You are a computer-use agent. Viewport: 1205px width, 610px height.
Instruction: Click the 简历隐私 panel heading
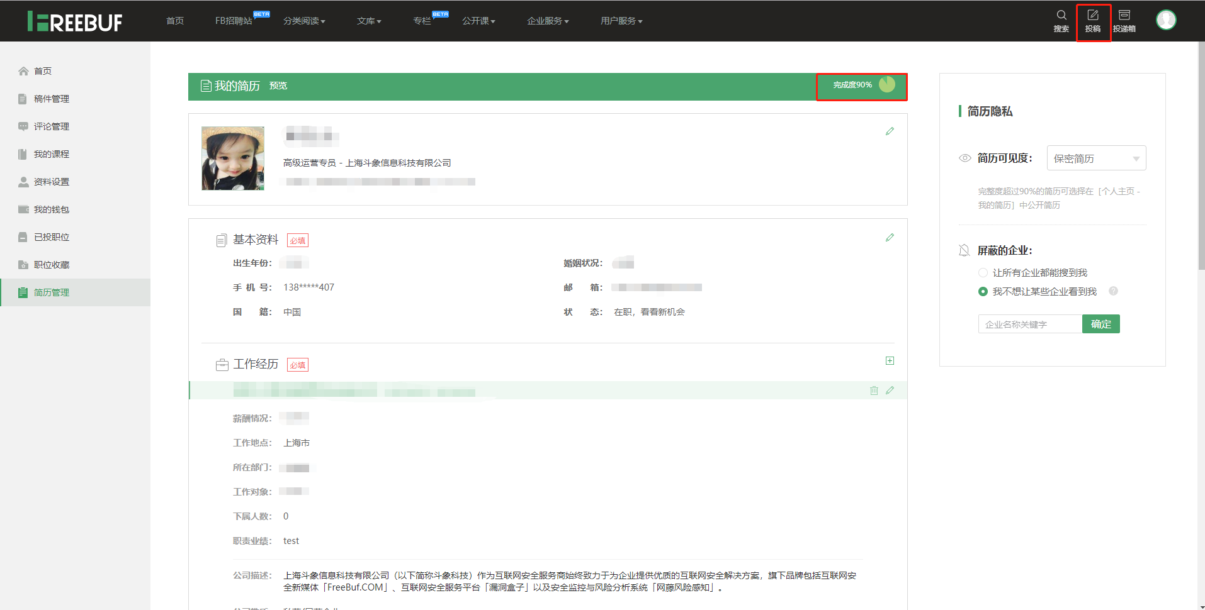coord(990,111)
